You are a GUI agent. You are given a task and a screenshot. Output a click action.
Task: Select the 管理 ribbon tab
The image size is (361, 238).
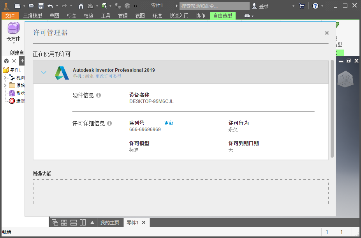pos(123,16)
